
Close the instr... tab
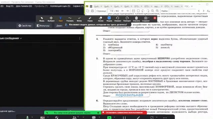tap(182, 6)
